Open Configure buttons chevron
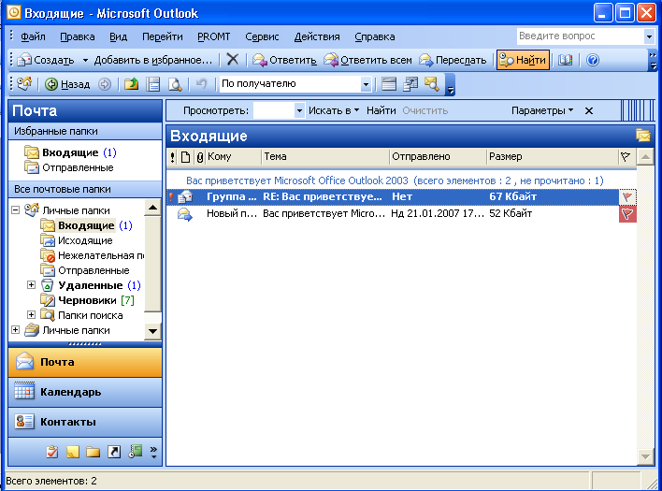The height and width of the screenshot is (491, 662). tap(153, 452)
